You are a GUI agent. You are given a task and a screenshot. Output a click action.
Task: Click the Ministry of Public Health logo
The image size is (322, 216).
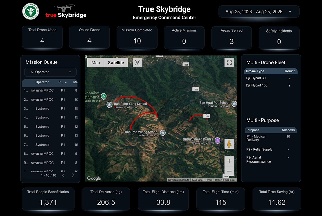coord(31,12)
